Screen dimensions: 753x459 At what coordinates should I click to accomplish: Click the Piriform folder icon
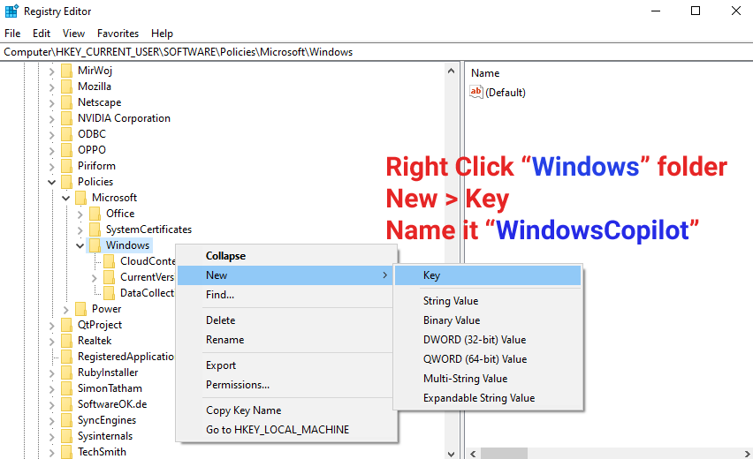click(67, 166)
